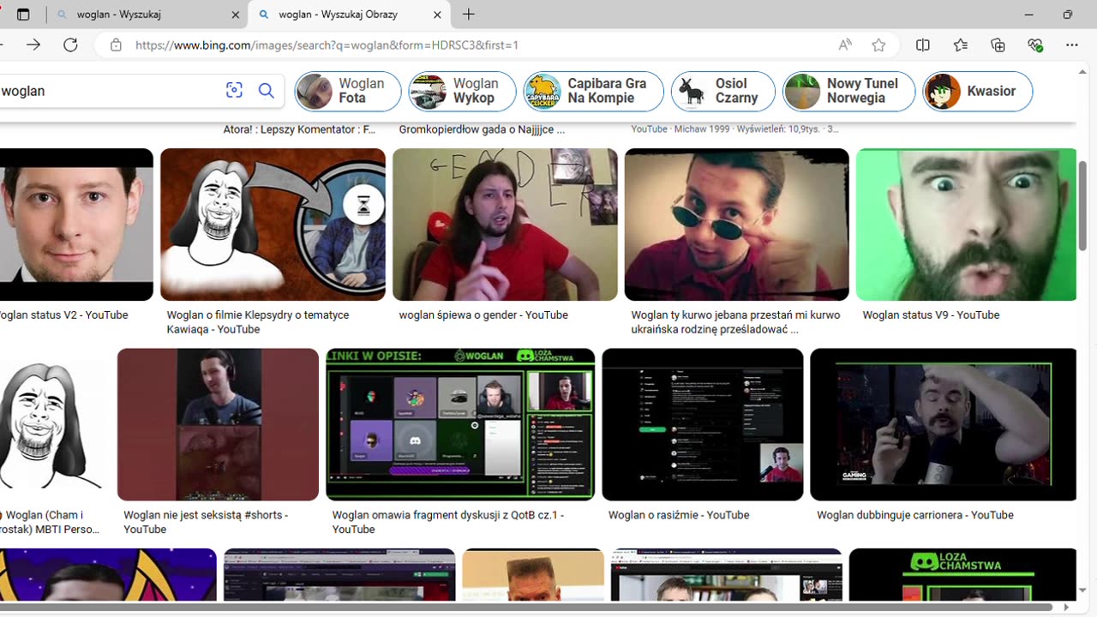1097x617 pixels.
Task: Open 'Woglan status V2' thumbnail
Action: [x=76, y=225]
